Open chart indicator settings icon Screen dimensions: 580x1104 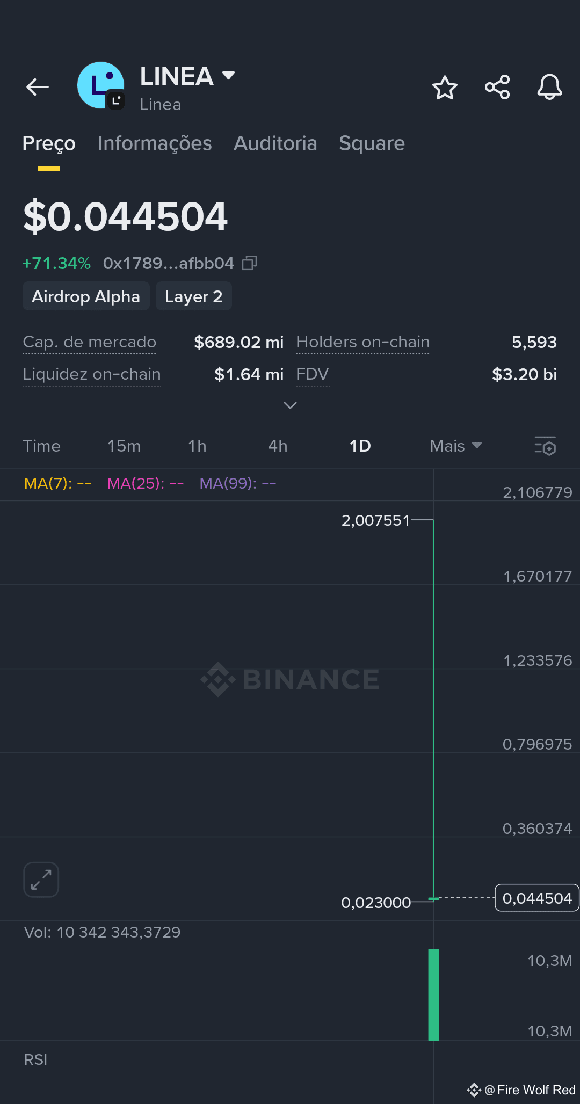[x=545, y=446]
